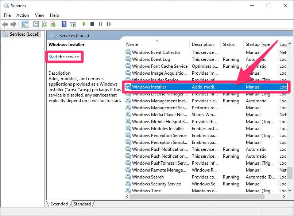Screen dimensions: 294x216
Task: Switch to the Standard tab
Action: pyautogui.click(x=82, y=204)
